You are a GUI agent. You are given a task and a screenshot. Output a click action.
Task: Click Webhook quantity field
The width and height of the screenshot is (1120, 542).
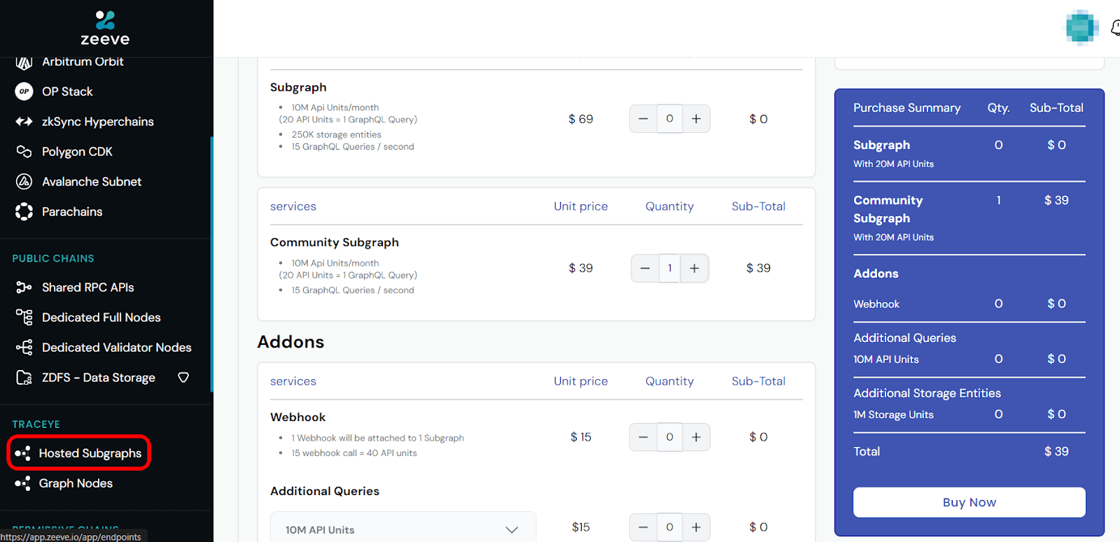[670, 437]
